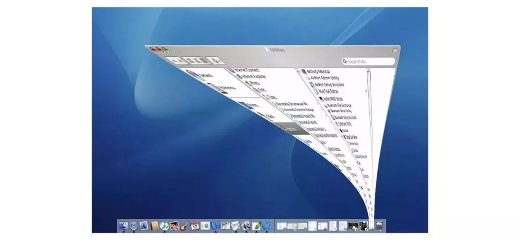Image resolution: width=520 pixels, height=242 pixels.
Task: Click Audio MIDI Setup keyboard icon
Action: [321, 99]
